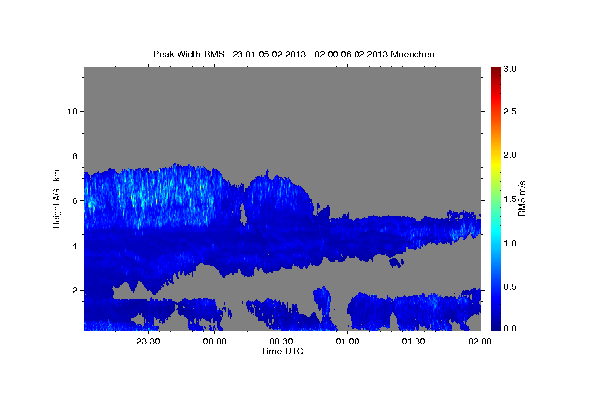
Task: Click the colorbar value 3.0
Action: pos(511,69)
